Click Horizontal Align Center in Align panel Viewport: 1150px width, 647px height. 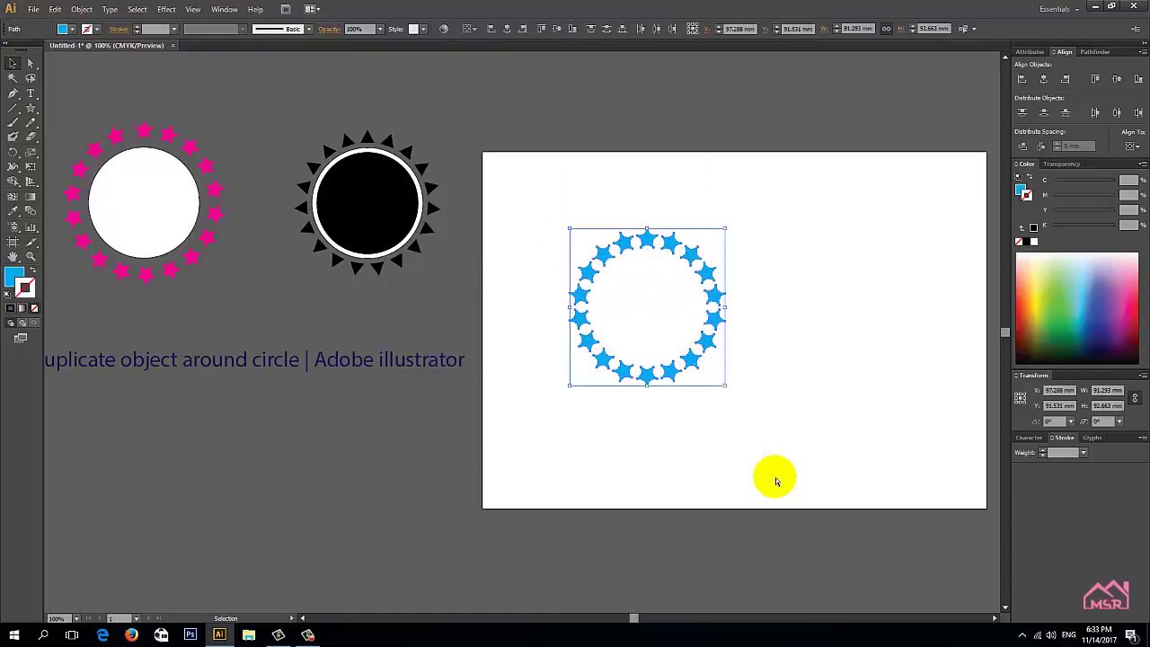(1043, 79)
